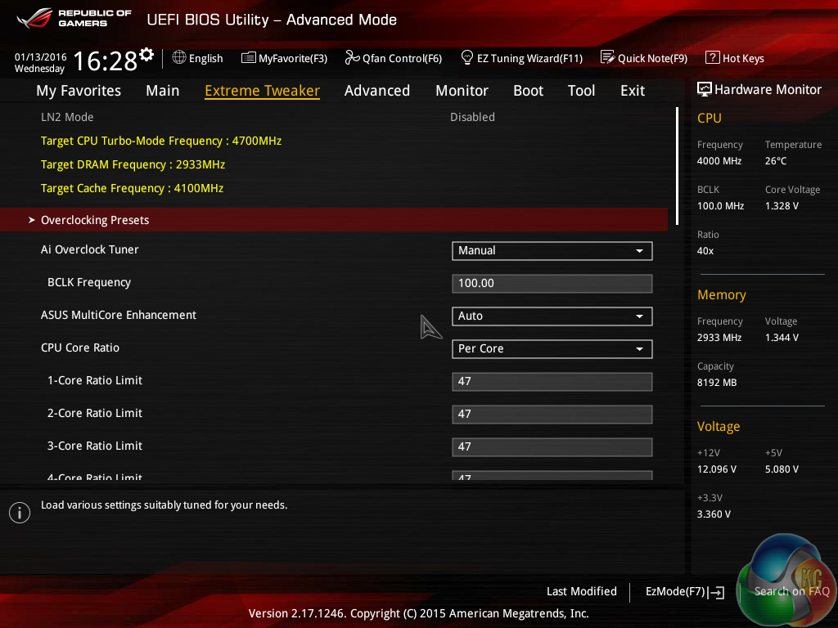The width and height of the screenshot is (838, 628).
Task: Click the 16:28 clock display
Action: pos(106,61)
